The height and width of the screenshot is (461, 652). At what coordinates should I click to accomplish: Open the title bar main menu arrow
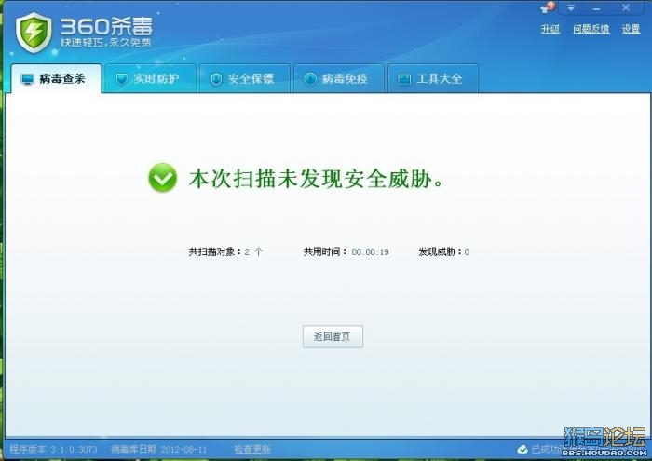click(x=571, y=7)
